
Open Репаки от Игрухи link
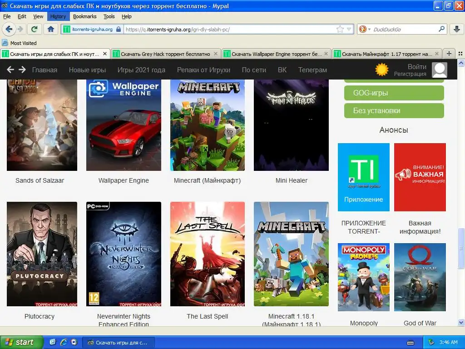click(x=203, y=70)
